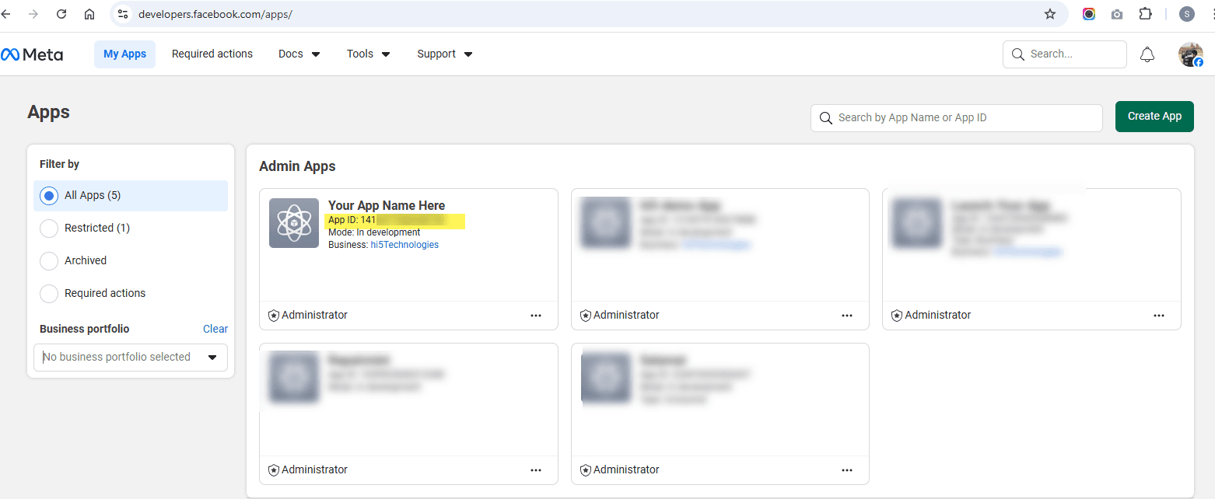Open three-dot menu for 'Your App Name Here' card
Image resolution: width=1215 pixels, height=499 pixels.
(x=536, y=316)
